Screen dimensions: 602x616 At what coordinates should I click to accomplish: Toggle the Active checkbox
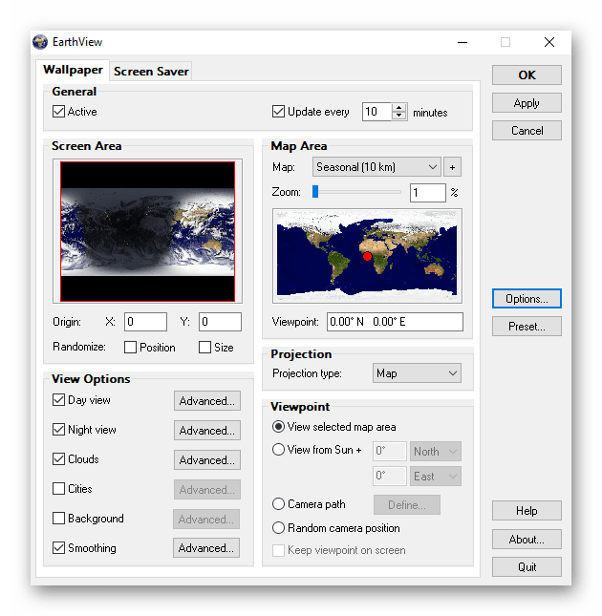pos(58,111)
